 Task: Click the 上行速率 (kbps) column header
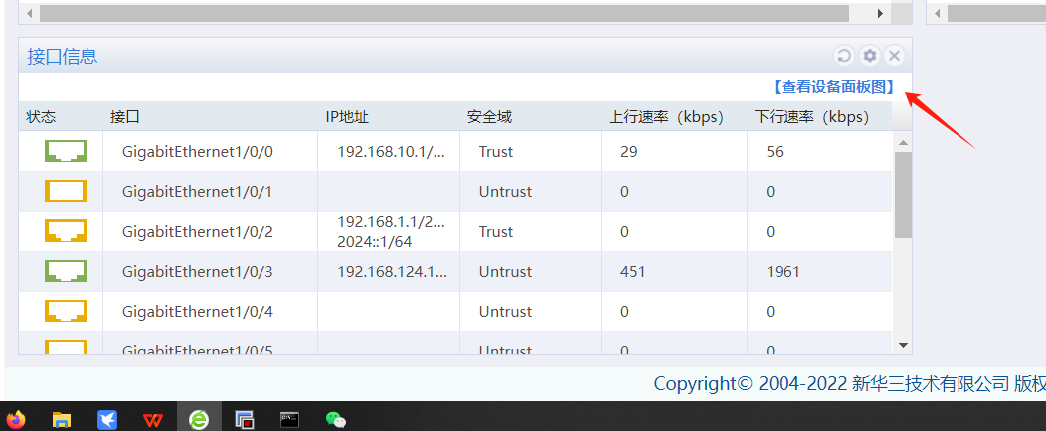point(668,117)
